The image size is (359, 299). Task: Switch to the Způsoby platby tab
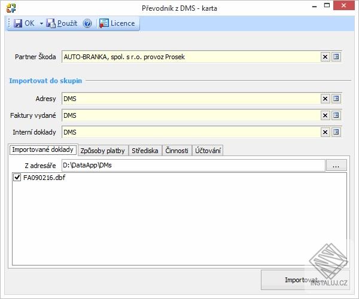pyautogui.click(x=103, y=151)
